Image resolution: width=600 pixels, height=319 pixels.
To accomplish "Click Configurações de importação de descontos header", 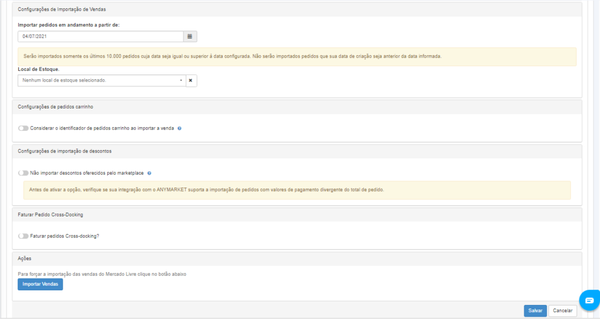I will click(64, 151).
